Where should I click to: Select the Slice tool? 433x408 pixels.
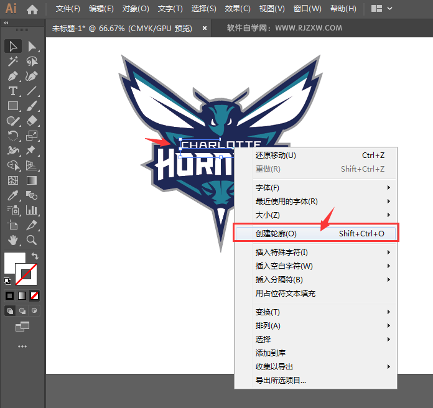pos(32,225)
